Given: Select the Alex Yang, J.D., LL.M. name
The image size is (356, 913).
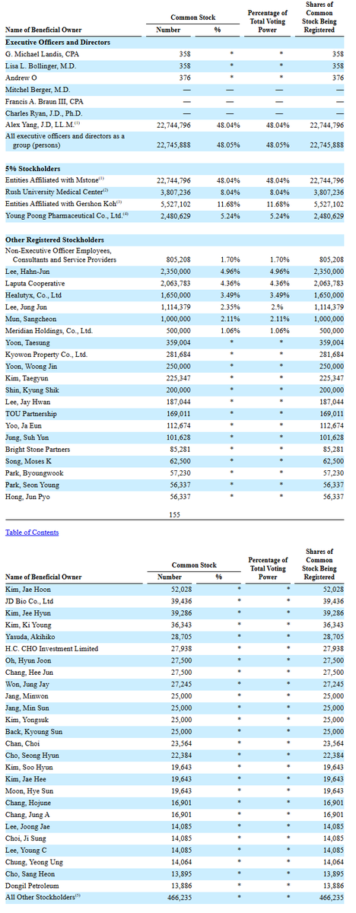Looking at the screenshot, I should pos(41,124).
